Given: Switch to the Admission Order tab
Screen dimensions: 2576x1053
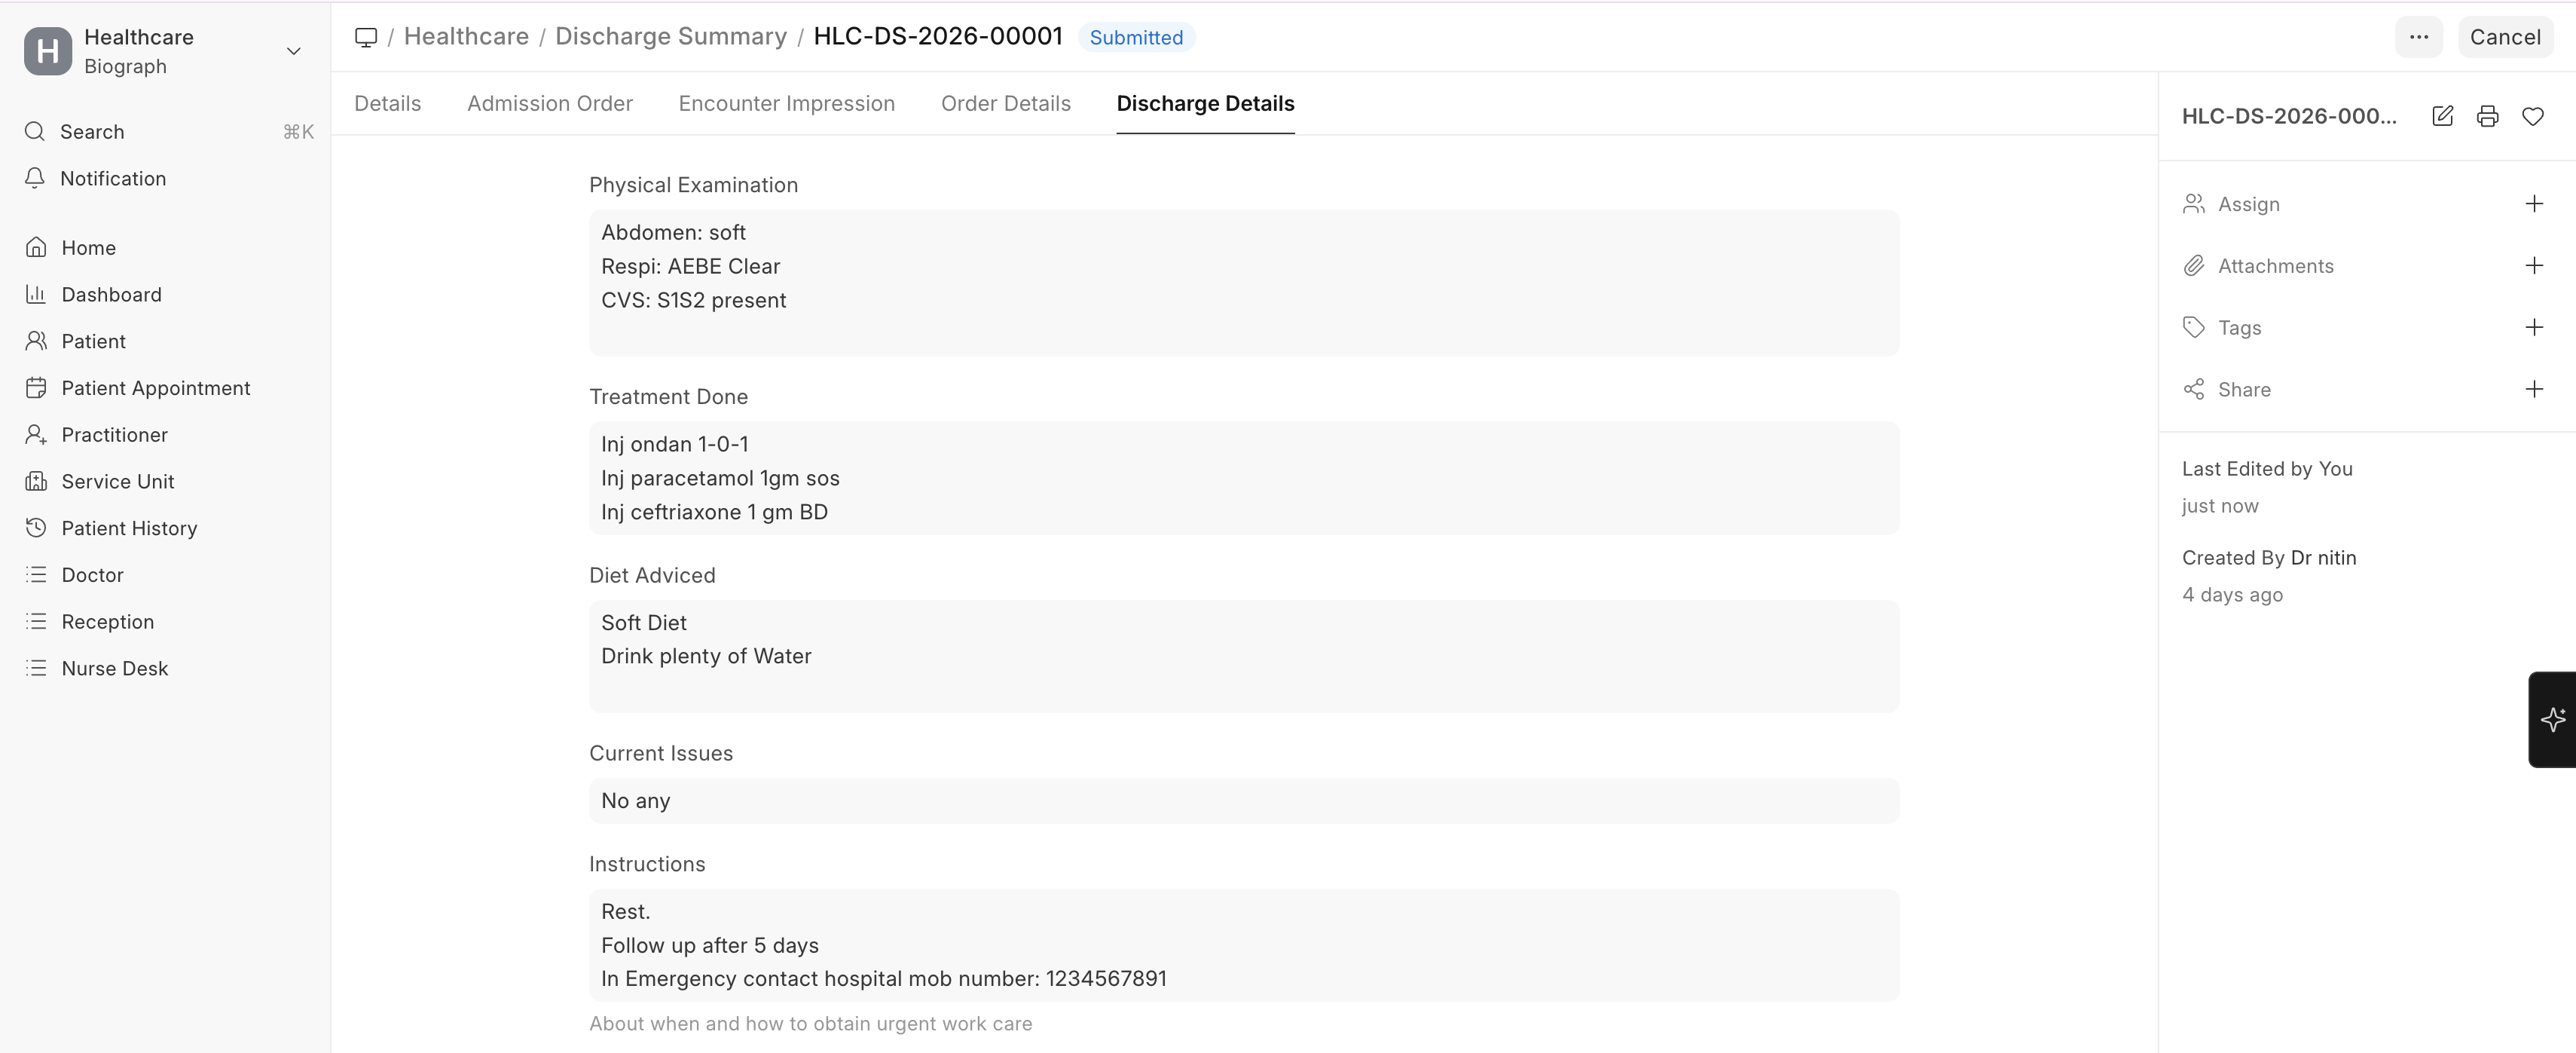Looking at the screenshot, I should (549, 104).
